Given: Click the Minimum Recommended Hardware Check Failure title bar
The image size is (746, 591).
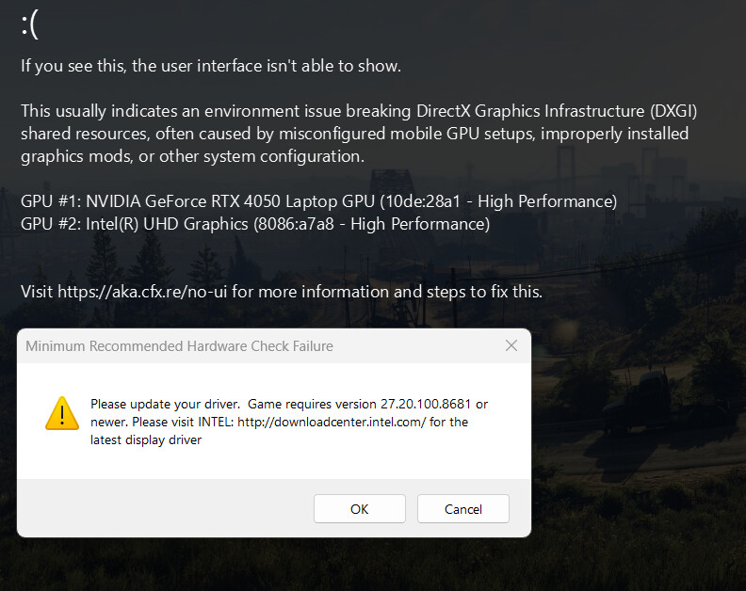Looking at the screenshot, I should coord(273,346).
